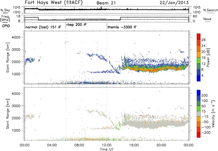218x151 pixels.
Task: Click the 'Beam 21' label
Action: pos(106,3)
